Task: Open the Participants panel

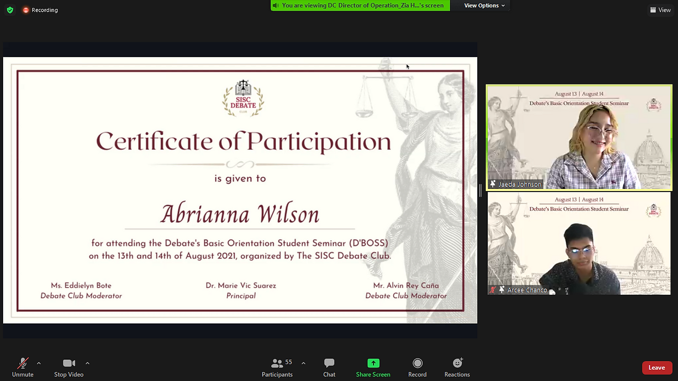Action: click(277, 367)
